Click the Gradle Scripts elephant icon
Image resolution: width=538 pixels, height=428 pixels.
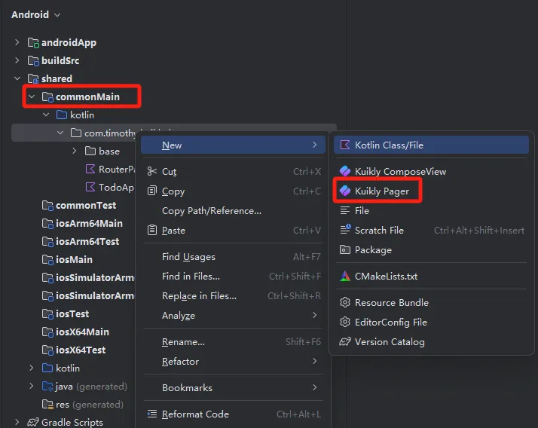pyautogui.click(x=33, y=422)
